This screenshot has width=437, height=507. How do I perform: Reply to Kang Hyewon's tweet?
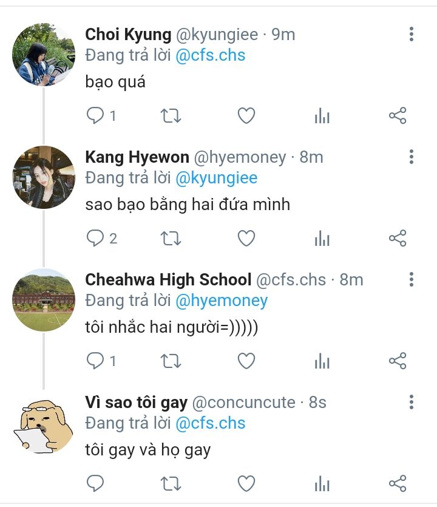[x=96, y=239]
